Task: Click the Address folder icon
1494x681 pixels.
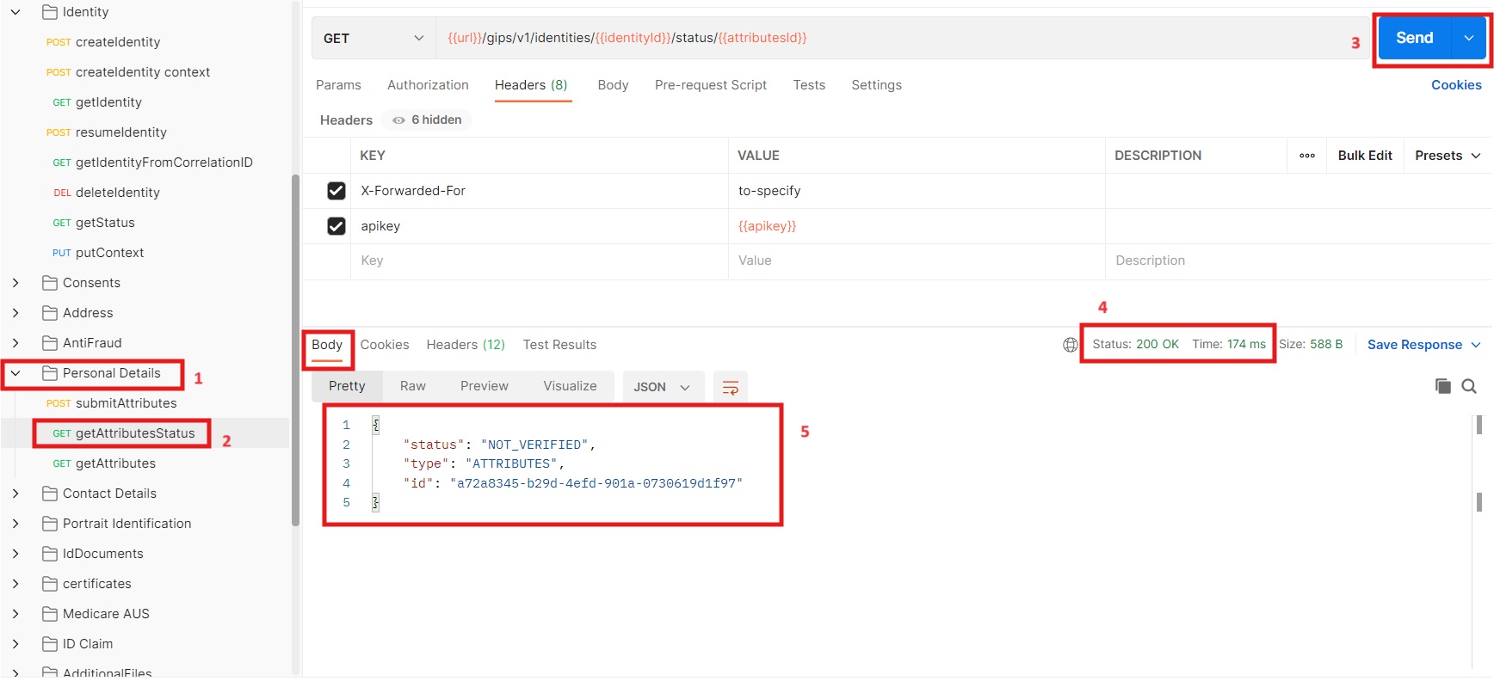Action: tap(50, 313)
